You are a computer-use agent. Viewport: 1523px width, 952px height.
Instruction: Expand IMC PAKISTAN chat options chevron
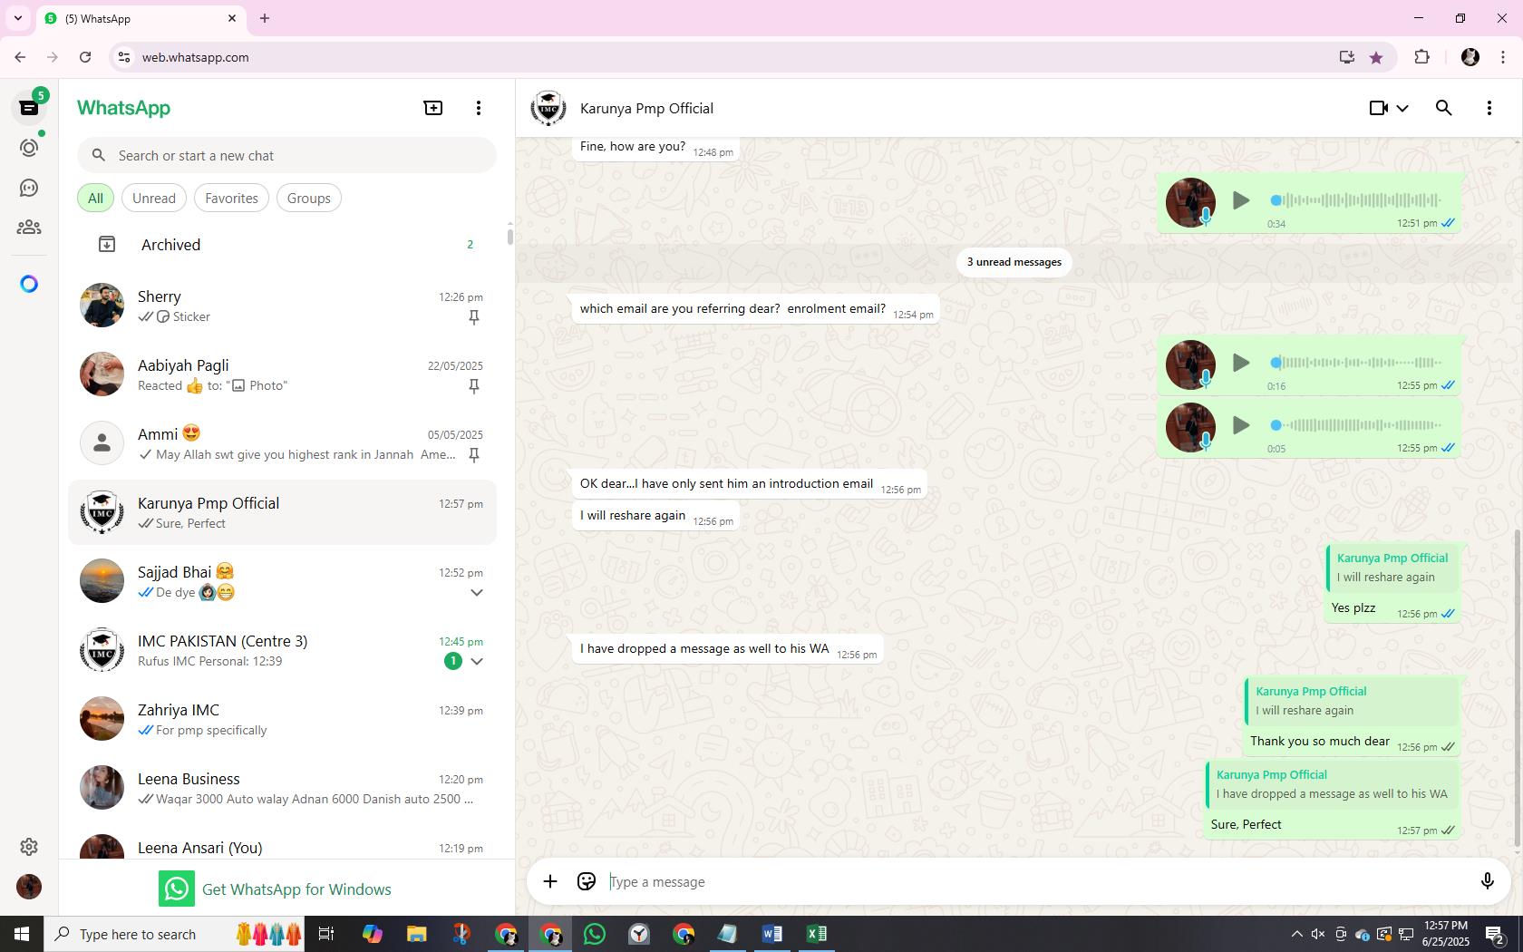(476, 662)
